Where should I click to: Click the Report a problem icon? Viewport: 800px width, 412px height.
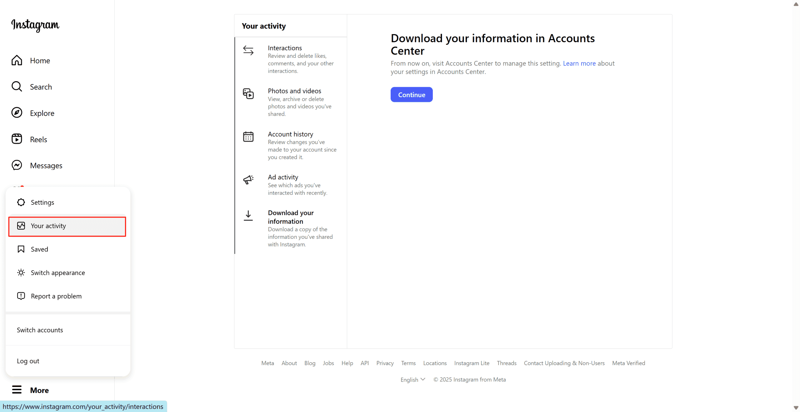coord(21,296)
